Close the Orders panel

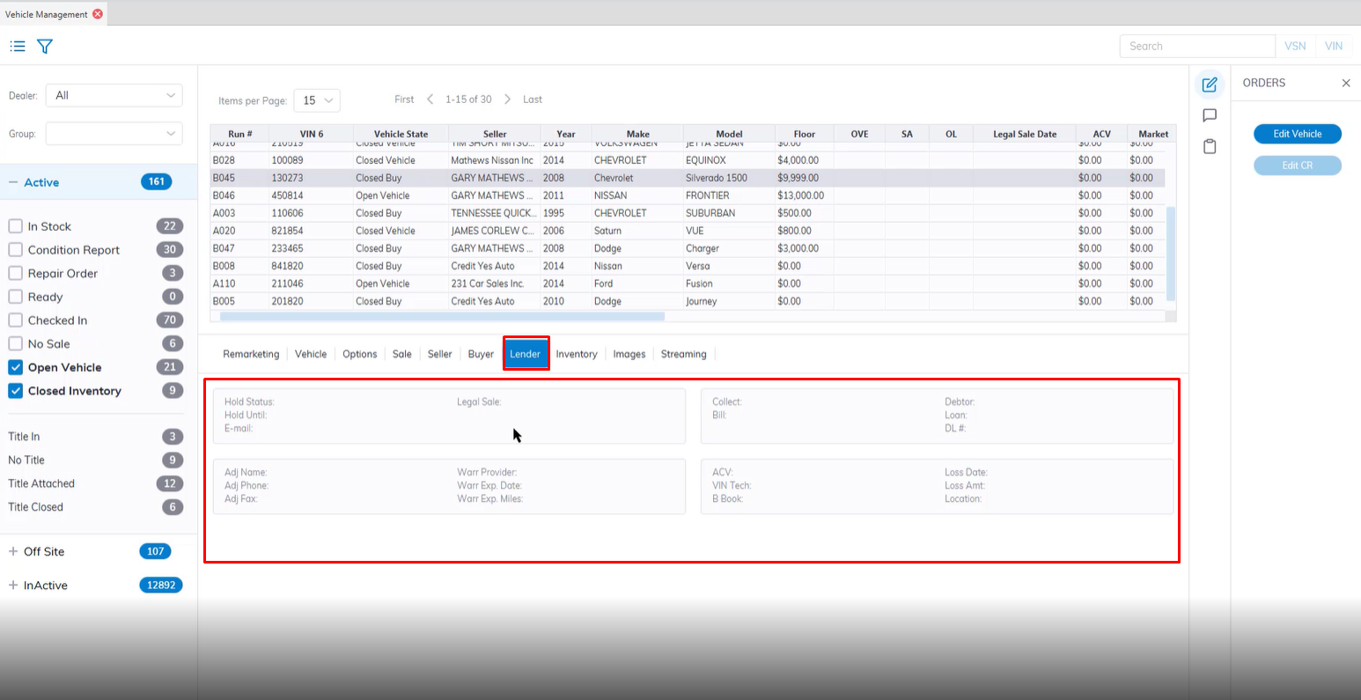1345,83
